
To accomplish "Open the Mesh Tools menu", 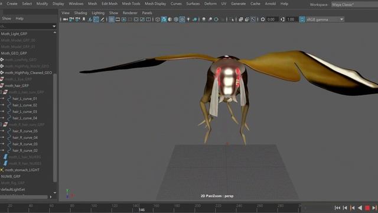I will pyautogui.click(x=131, y=4).
